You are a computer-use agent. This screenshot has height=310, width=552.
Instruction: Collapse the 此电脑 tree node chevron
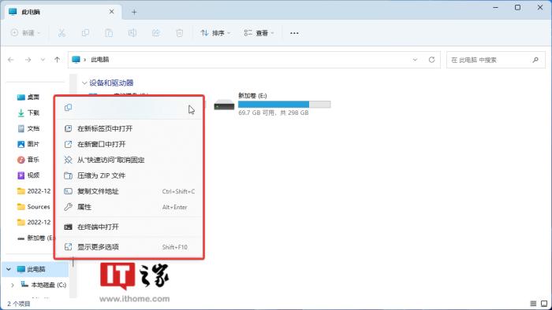coord(9,269)
